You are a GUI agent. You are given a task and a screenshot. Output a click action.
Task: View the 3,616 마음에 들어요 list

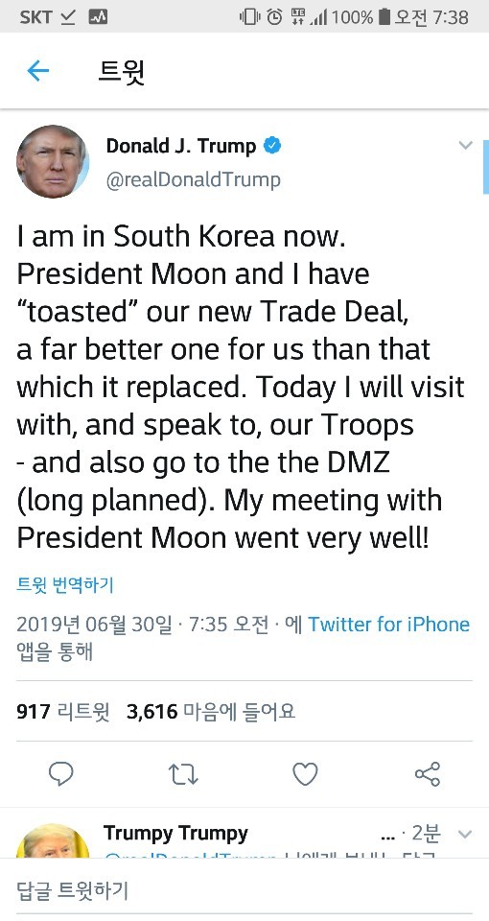coord(211,712)
